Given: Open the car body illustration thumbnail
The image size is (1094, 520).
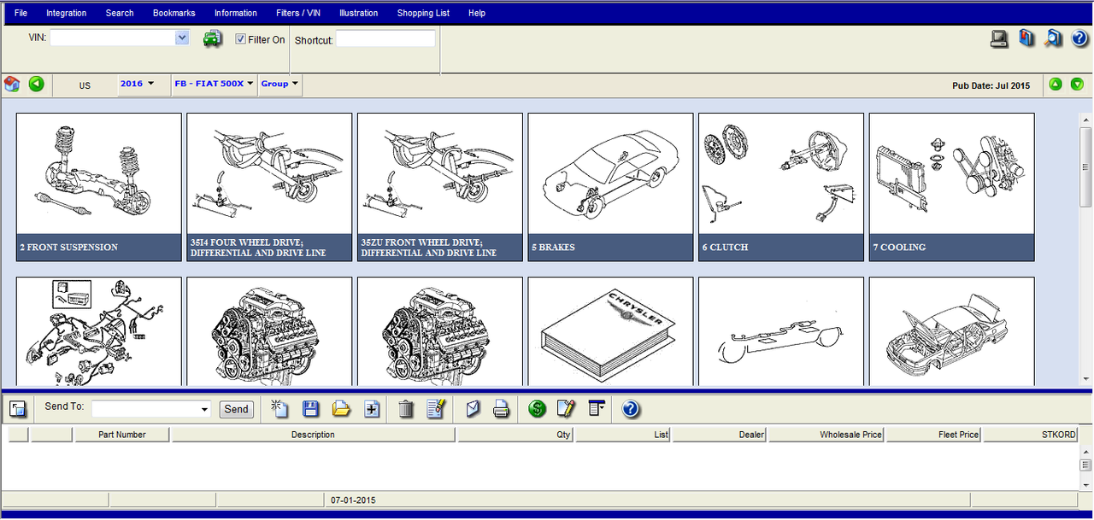Looking at the screenshot, I should pos(952,331).
